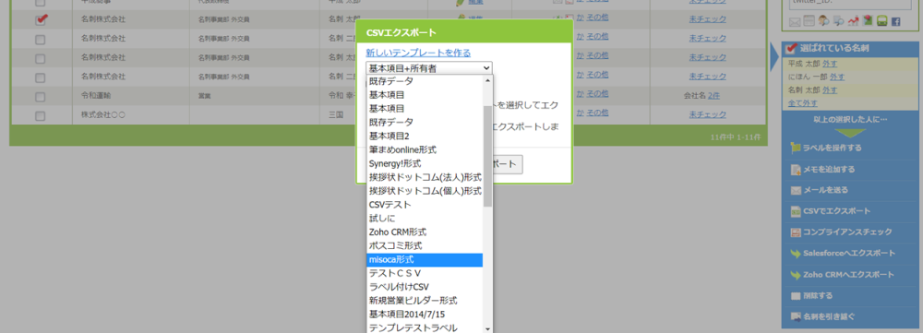923x333 pixels.
Task: Click 全て外す link
Action: (x=802, y=103)
